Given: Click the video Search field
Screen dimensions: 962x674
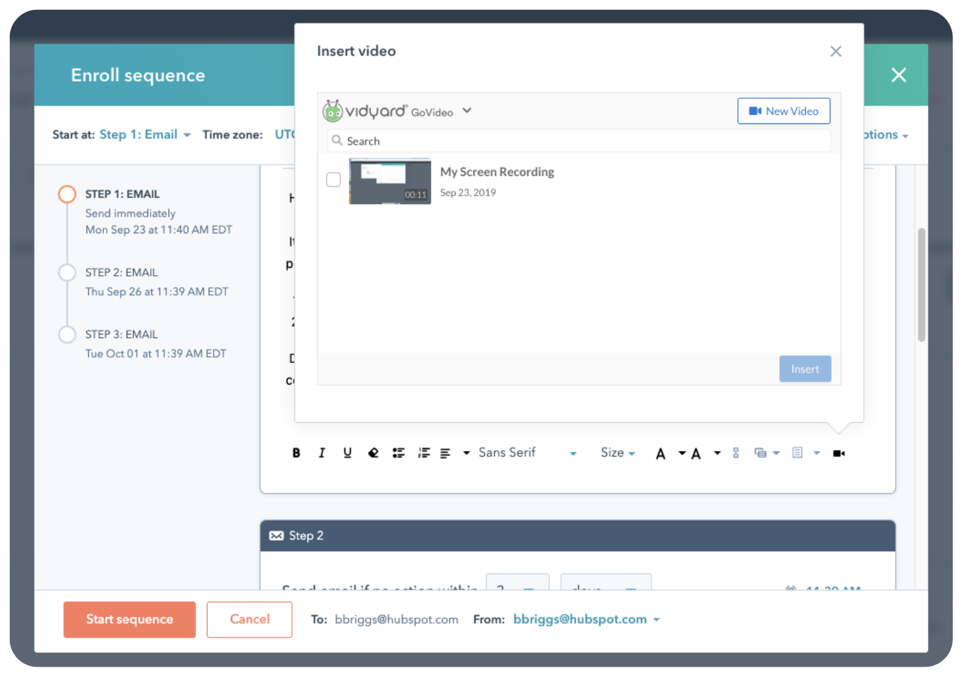Looking at the screenshot, I should tap(580, 141).
